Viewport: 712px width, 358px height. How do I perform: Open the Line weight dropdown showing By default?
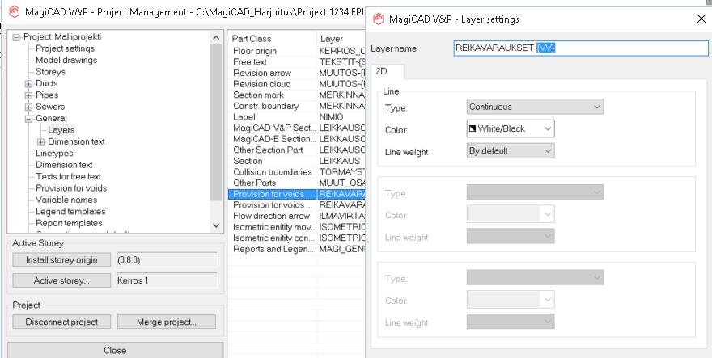pos(511,150)
